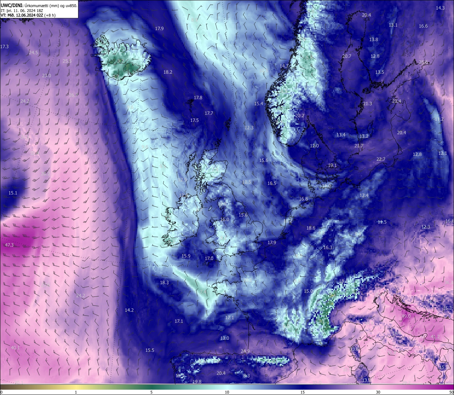Select the 14.3 value in the top corner

[440, 8]
